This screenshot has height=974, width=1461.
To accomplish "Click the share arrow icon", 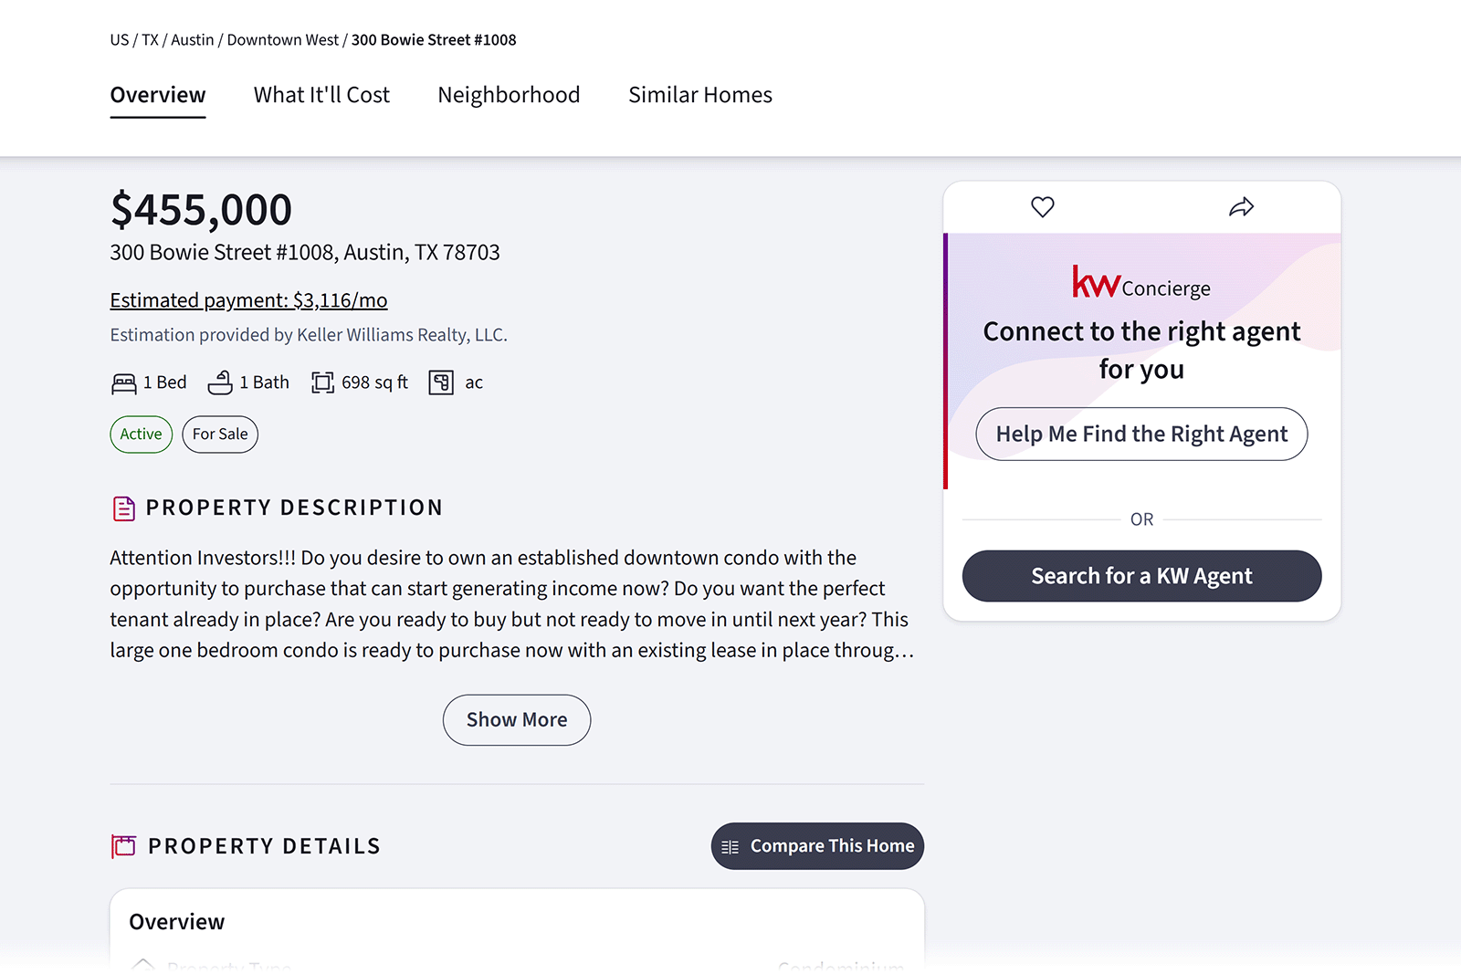I will point(1241,207).
